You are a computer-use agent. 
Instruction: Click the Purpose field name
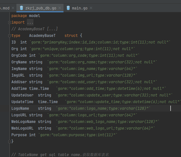(x=19, y=135)
